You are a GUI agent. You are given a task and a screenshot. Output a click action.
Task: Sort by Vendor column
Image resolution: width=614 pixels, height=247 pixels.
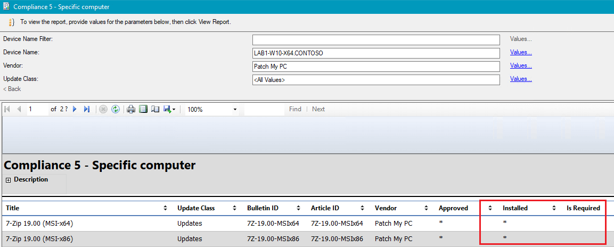pos(426,208)
